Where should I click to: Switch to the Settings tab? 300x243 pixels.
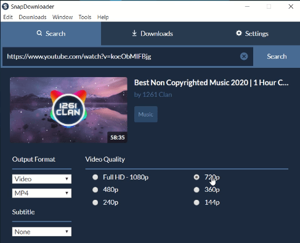point(252,33)
